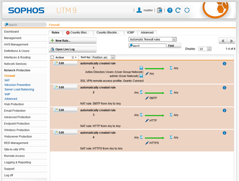Open VoIP link in sidebar
Screen dimensions: 239x181
point(7,94)
